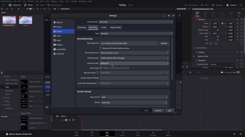
Task: Click Apply in Settings dialog
Action: tap(146, 110)
